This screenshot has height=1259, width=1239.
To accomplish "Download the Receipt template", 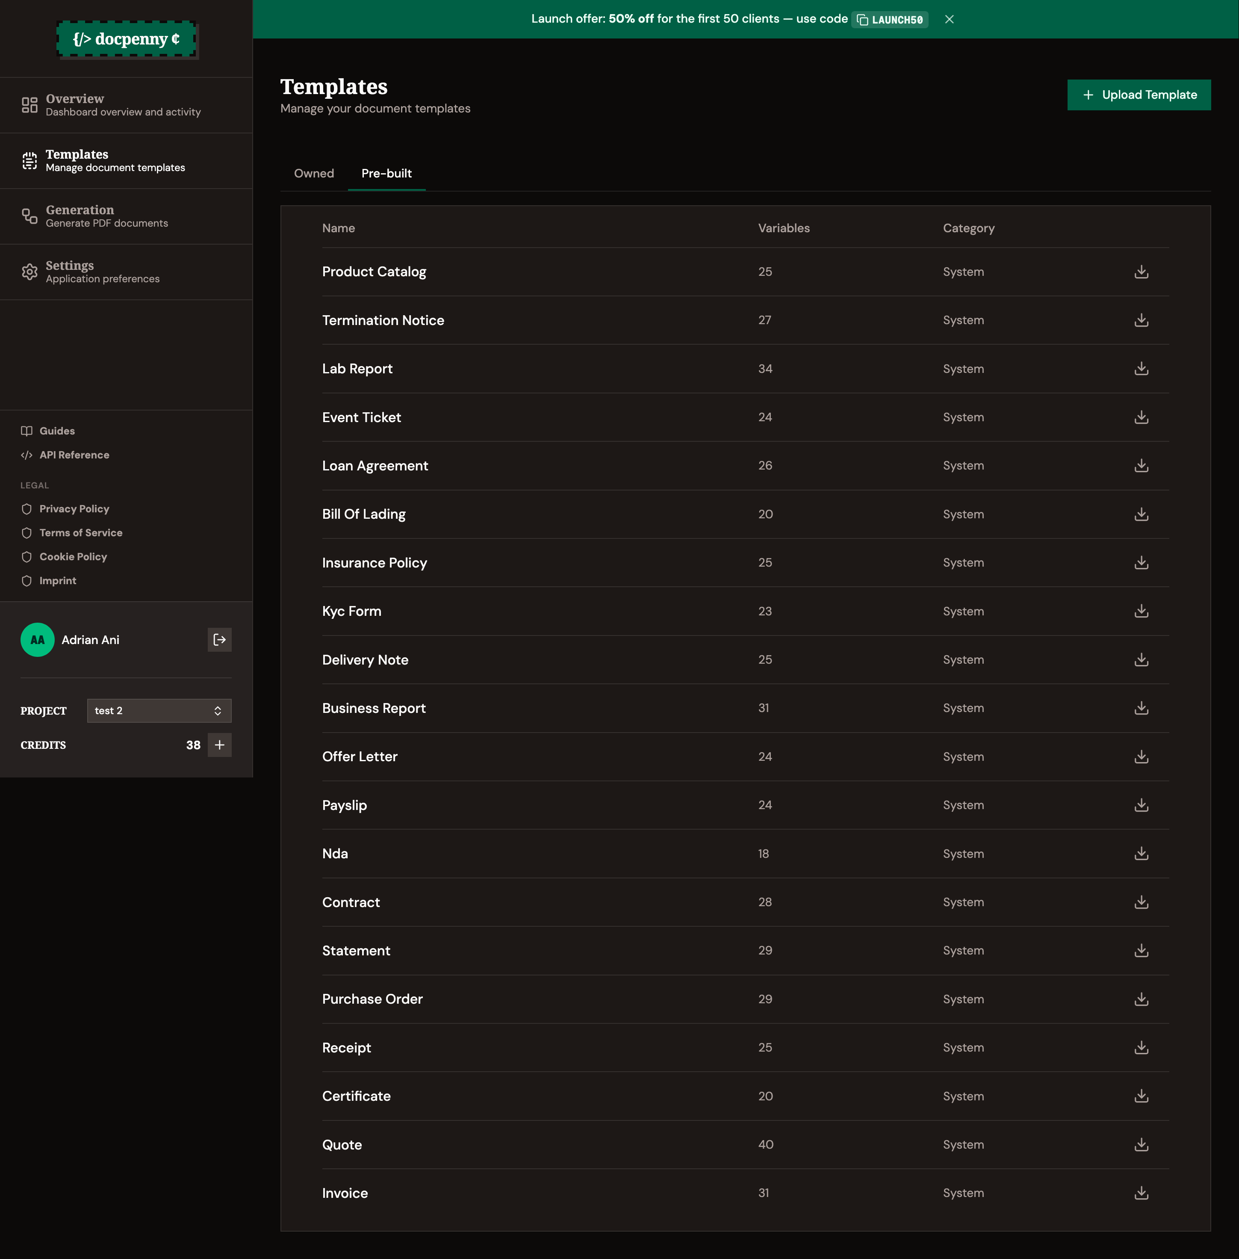I will pyautogui.click(x=1141, y=1047).
